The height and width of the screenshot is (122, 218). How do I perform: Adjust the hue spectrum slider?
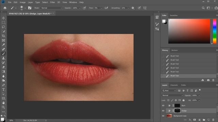pos(215,31)
